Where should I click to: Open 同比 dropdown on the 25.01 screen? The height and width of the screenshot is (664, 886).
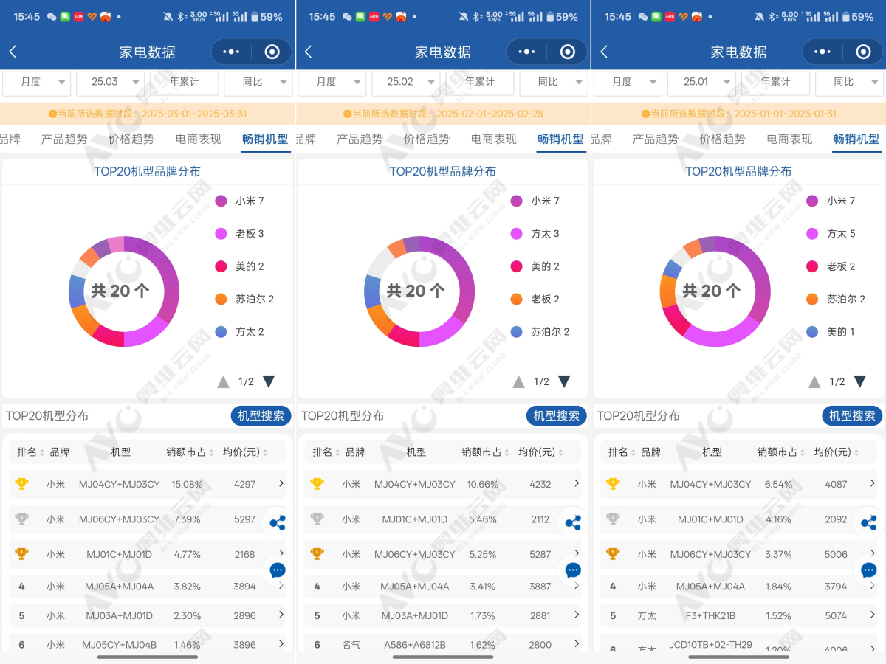pos(849,82)
